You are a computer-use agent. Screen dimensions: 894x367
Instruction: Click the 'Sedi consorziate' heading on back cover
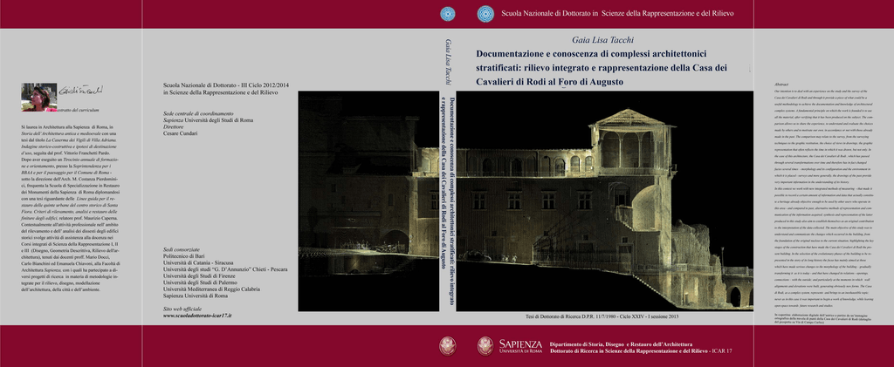click(x=182, y=249)
